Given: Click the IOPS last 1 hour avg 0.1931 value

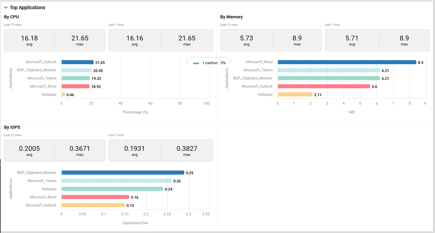Looking at the screenshot, I should coord(135,149).
